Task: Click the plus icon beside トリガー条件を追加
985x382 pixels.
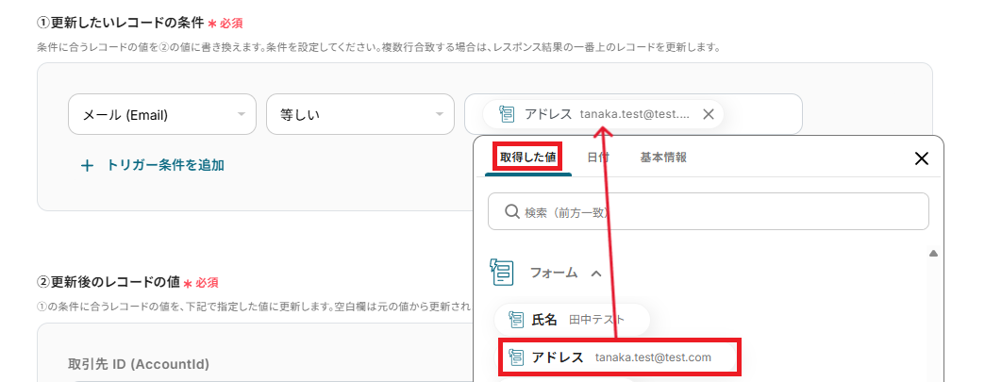Action: click(88, 166)
